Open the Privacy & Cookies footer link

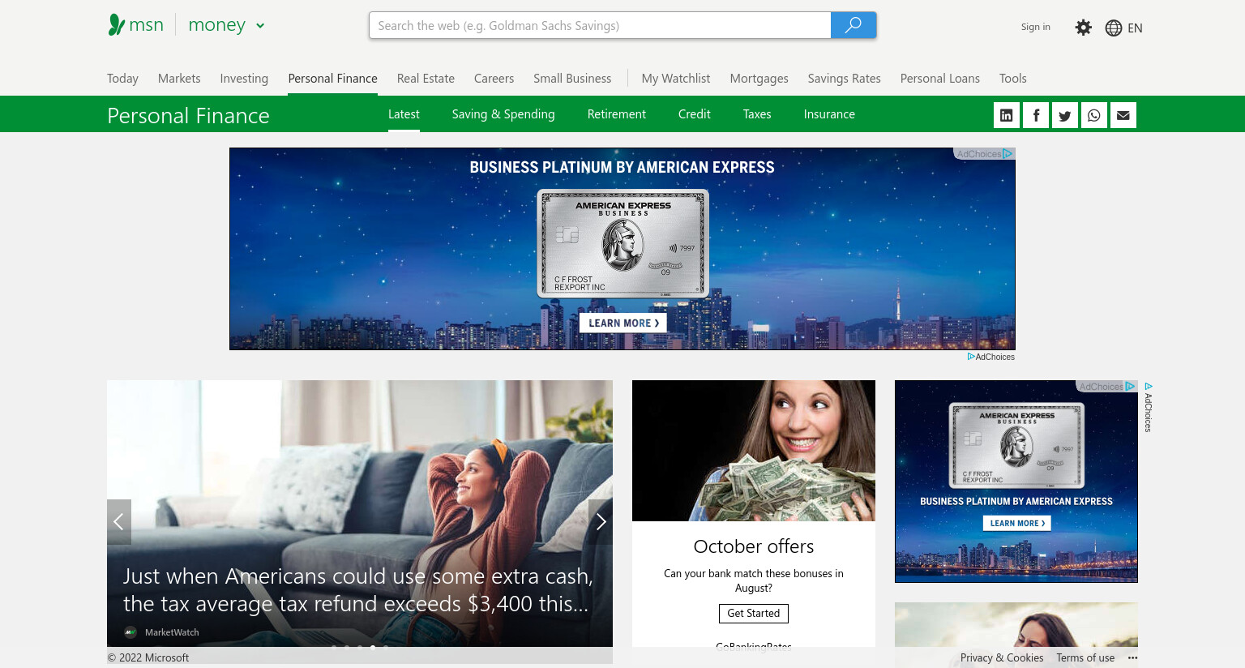pyautogui.click(x=1002, y=657)
